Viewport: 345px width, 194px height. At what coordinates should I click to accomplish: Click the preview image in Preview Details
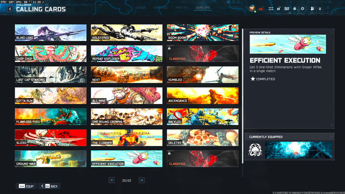(x=288, y=44)
